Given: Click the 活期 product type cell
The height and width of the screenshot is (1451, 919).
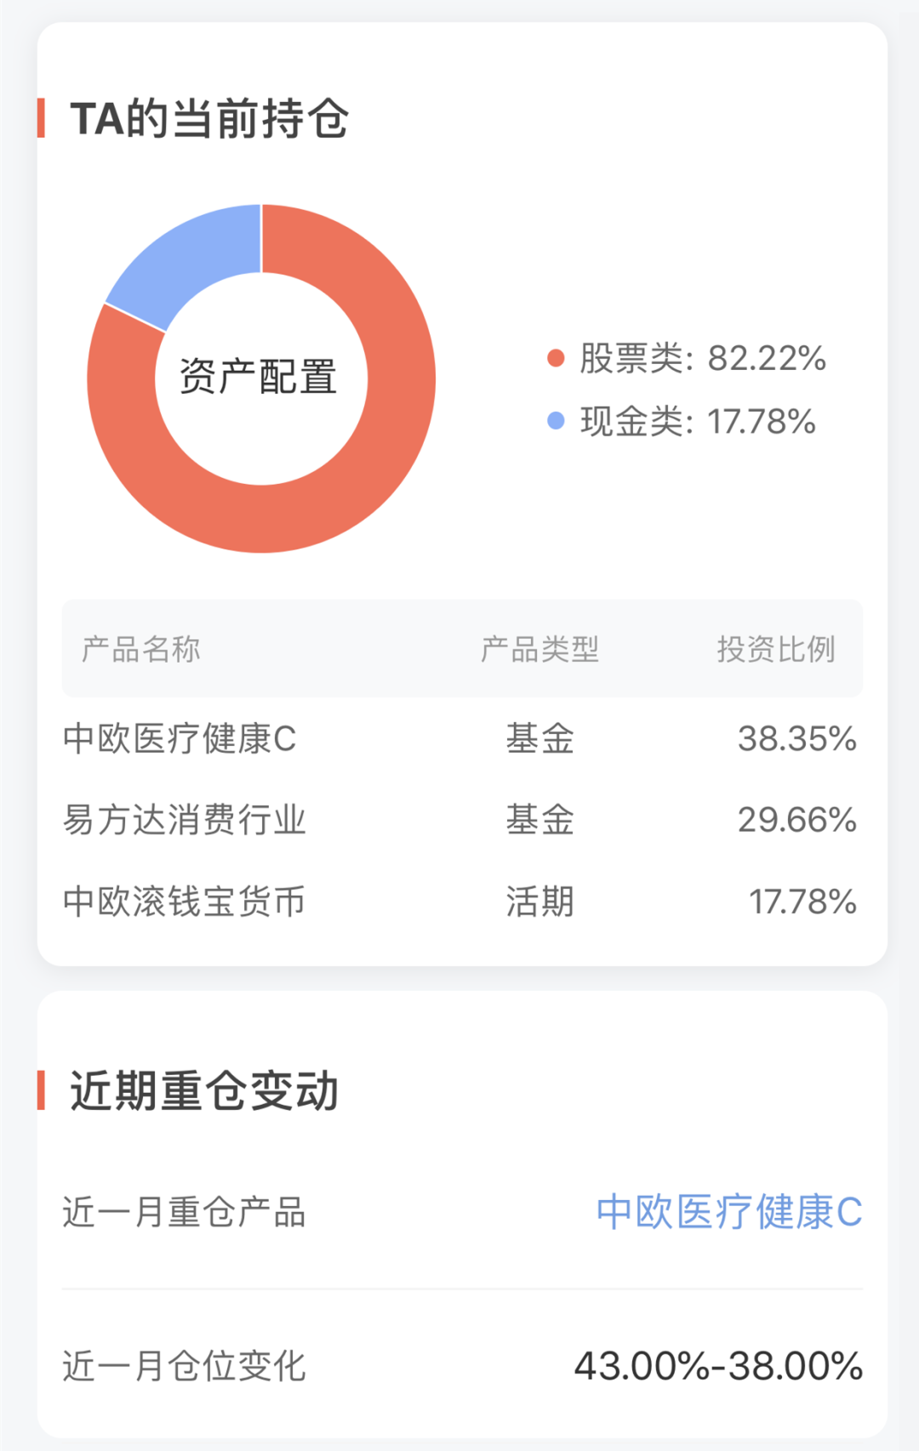Looking at the screenshot, I should point(540,902).
